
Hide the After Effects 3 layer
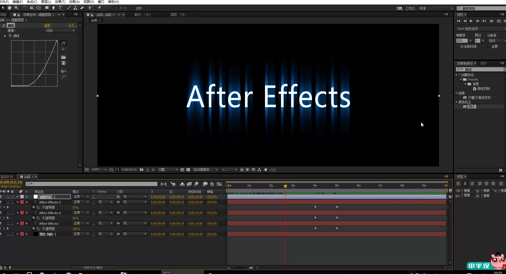click(1, 202)
